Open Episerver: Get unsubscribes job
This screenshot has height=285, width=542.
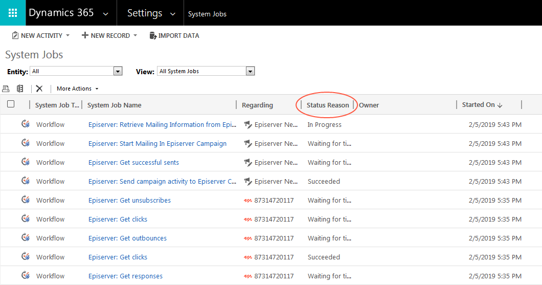(129, 200)
